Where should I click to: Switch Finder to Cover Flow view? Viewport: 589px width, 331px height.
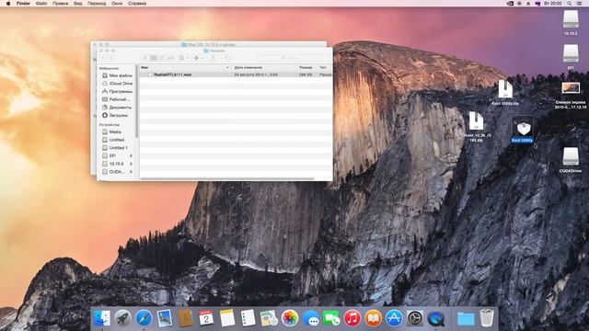(170, 58)
